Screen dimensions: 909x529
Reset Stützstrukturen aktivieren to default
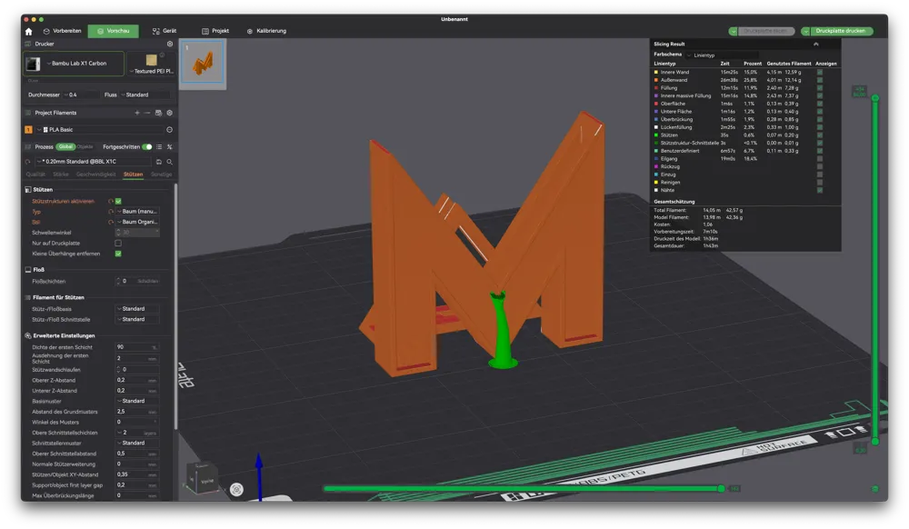click(x=110, y=201)
